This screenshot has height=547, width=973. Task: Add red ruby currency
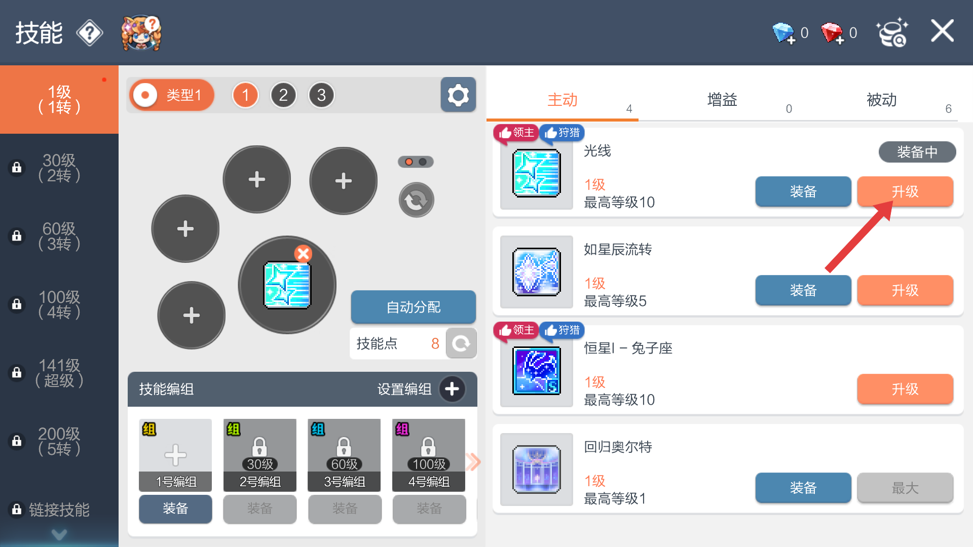pyautogui.click(x=833, y=33)
